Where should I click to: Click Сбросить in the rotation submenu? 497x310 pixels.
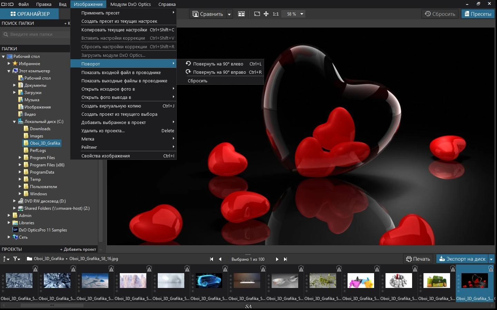click(220, 81)
